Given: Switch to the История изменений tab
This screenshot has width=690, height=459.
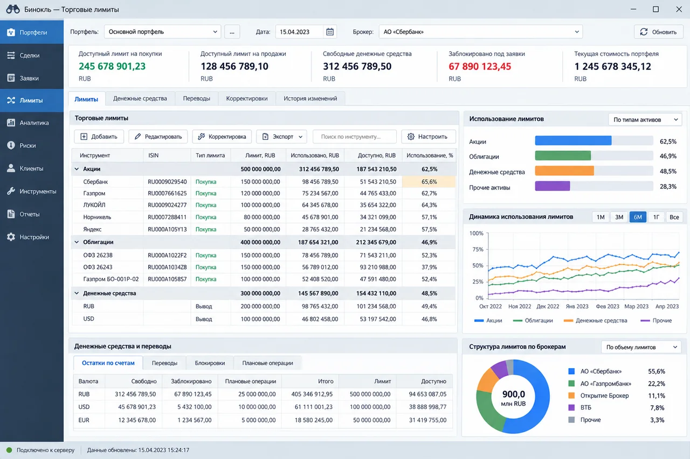Looking at the screenshot, I should (x=310, y=98).
